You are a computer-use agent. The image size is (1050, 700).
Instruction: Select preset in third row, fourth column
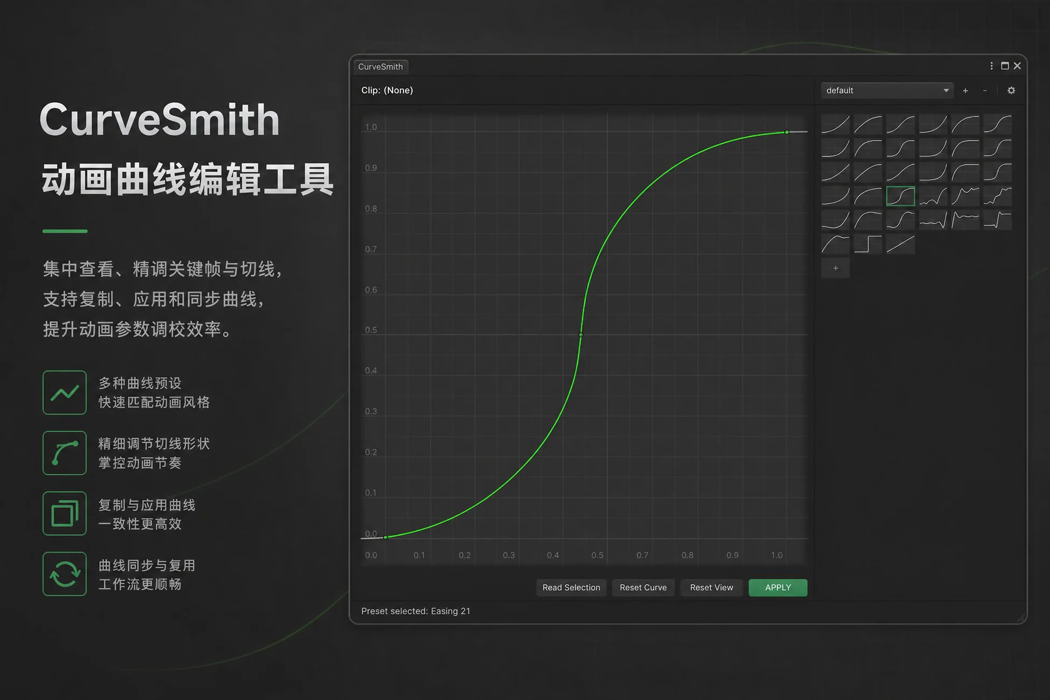click(933, 172)
